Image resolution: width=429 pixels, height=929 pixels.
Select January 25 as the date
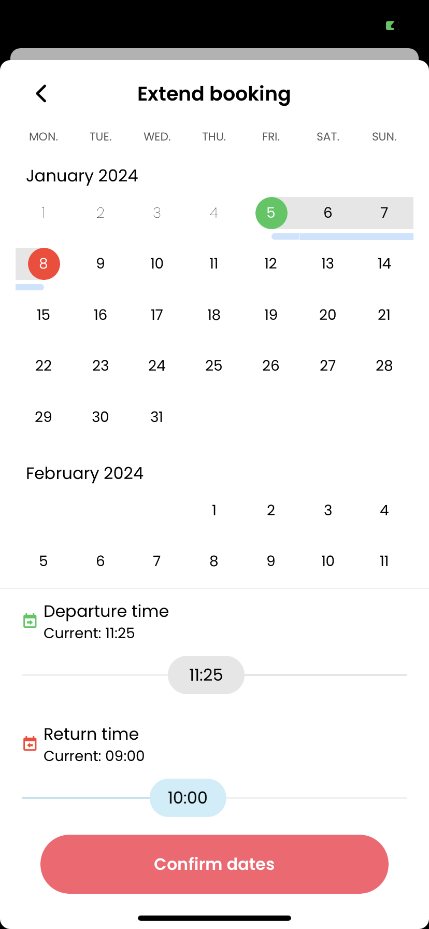213,366
